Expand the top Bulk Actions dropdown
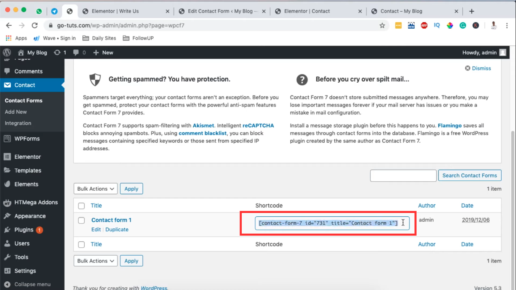Screen dimensions: 516x290 (x=96, y=189)
